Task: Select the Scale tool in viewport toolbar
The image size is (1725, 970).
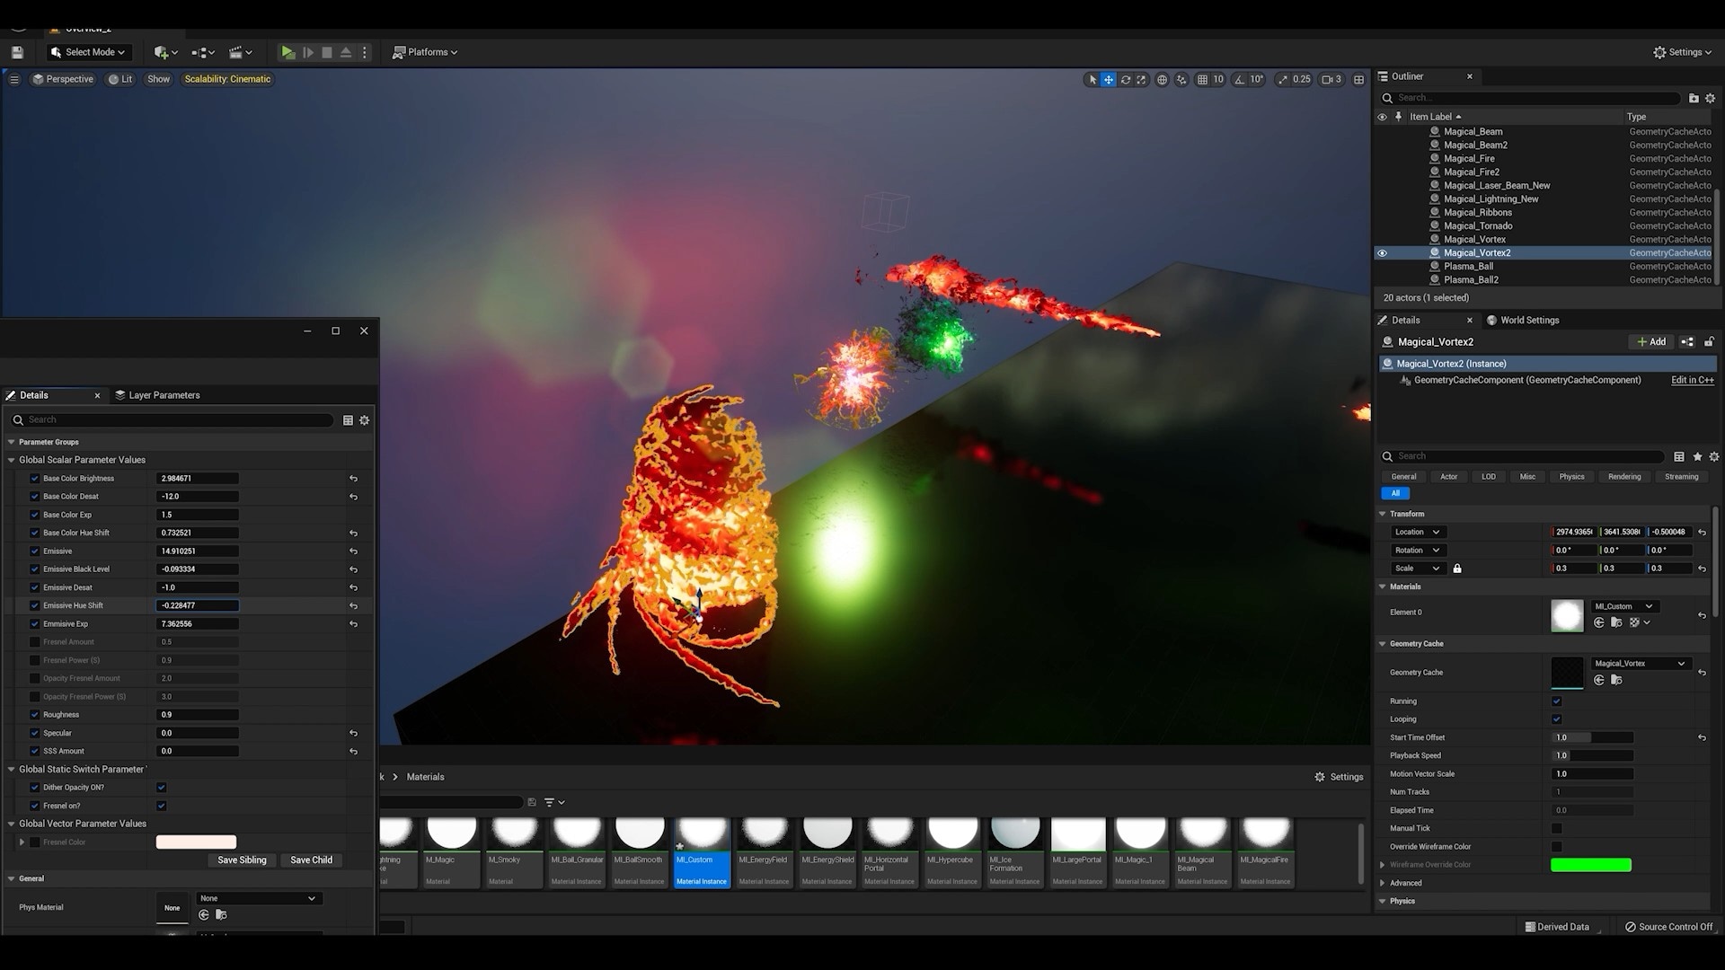Action: tap(1142, 79)
